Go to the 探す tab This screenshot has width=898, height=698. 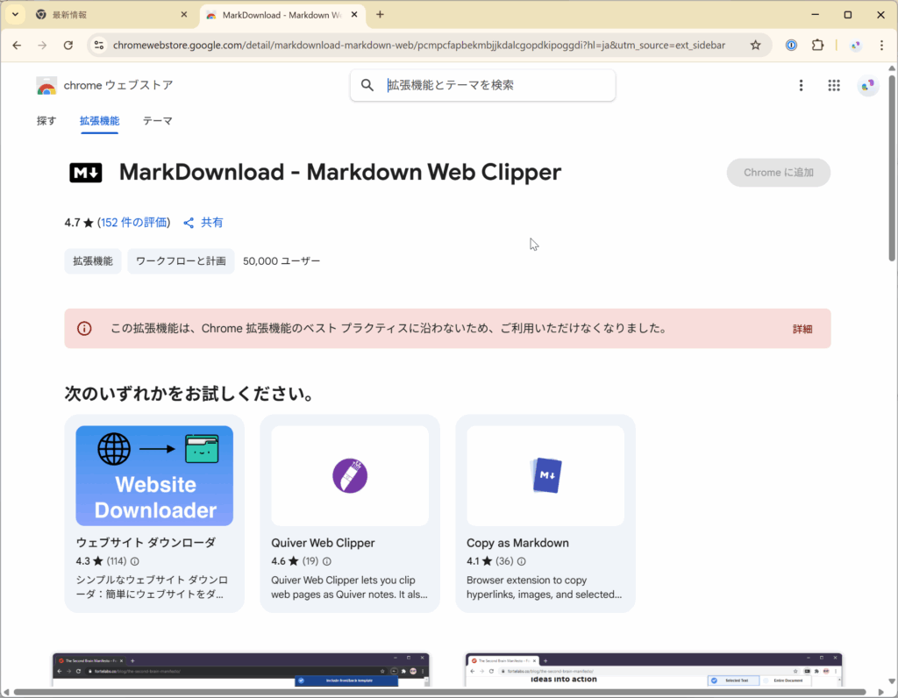[46, 121]
